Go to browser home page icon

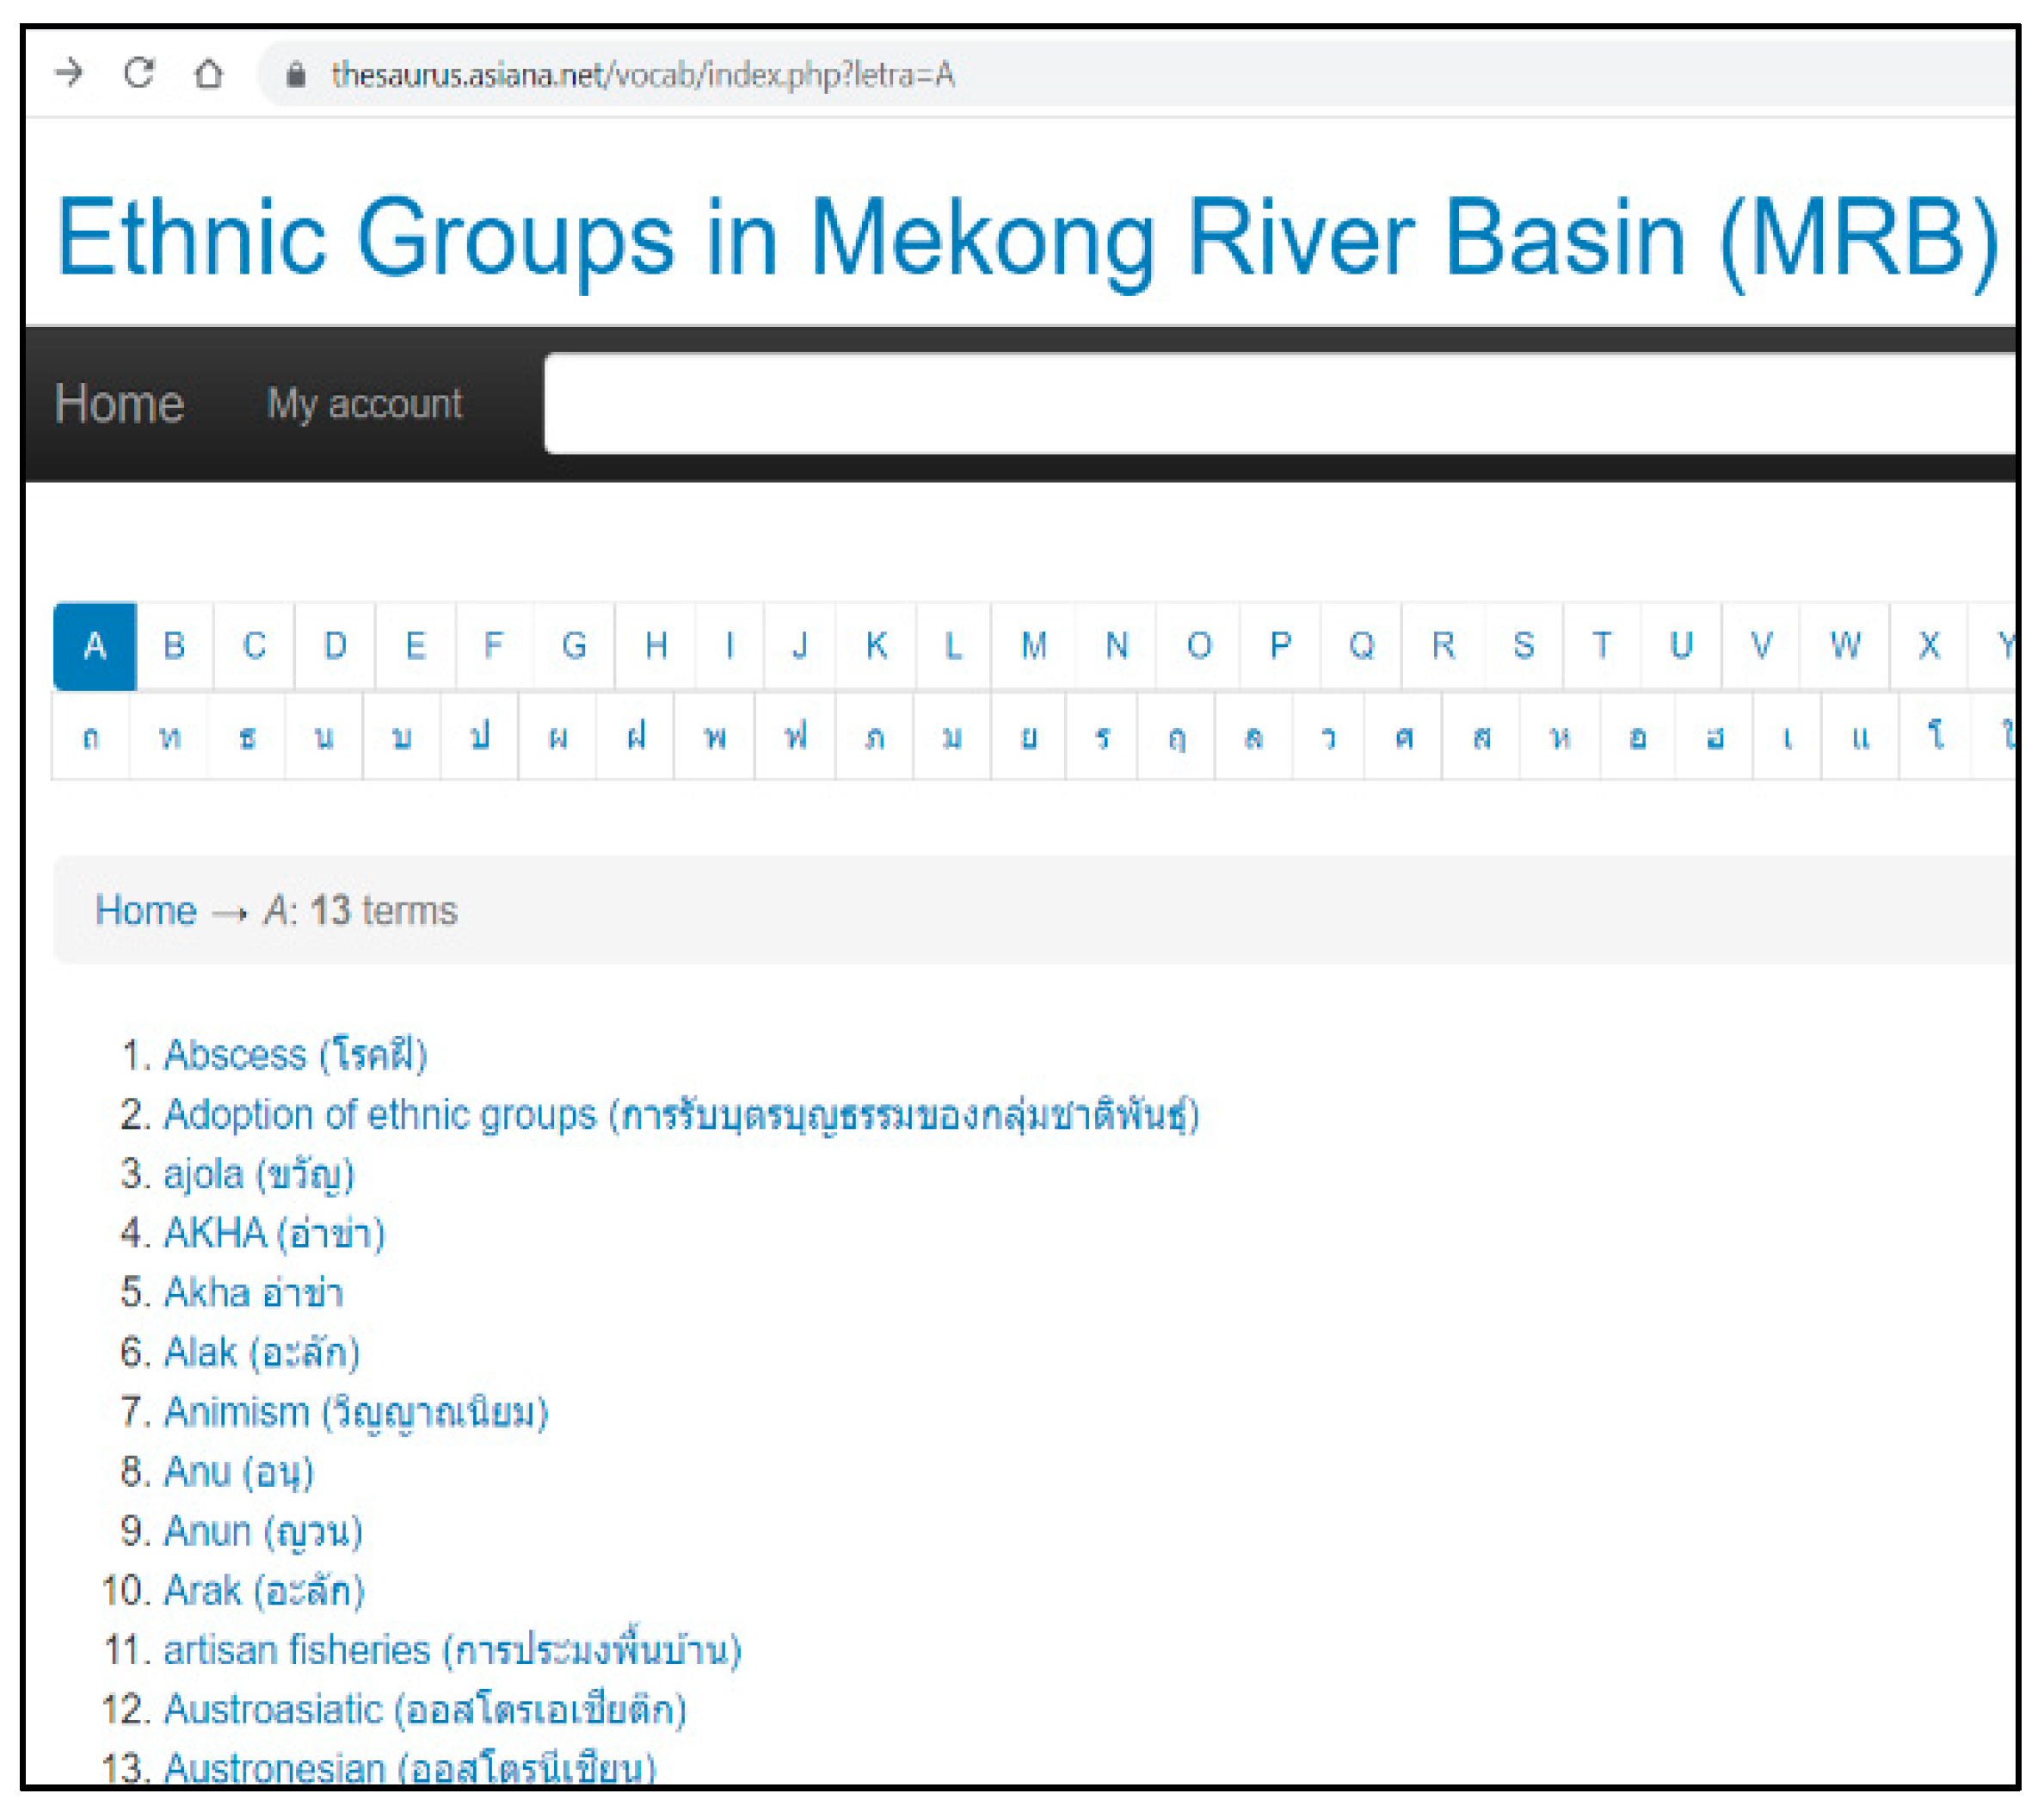point(208,73)
